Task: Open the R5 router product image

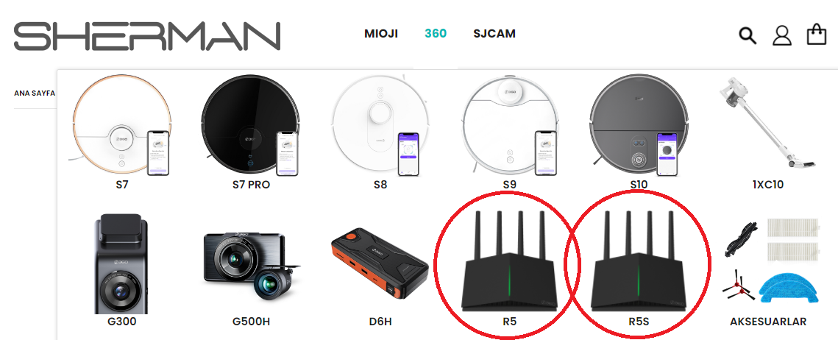Action: click(509, 262)
